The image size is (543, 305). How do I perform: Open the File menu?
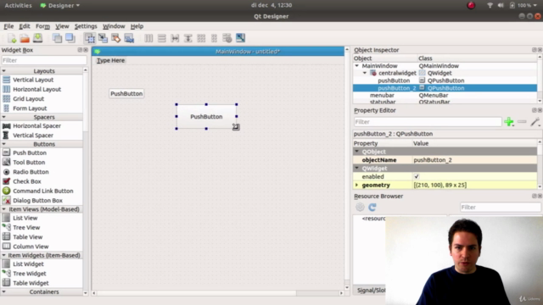[8, 26]
